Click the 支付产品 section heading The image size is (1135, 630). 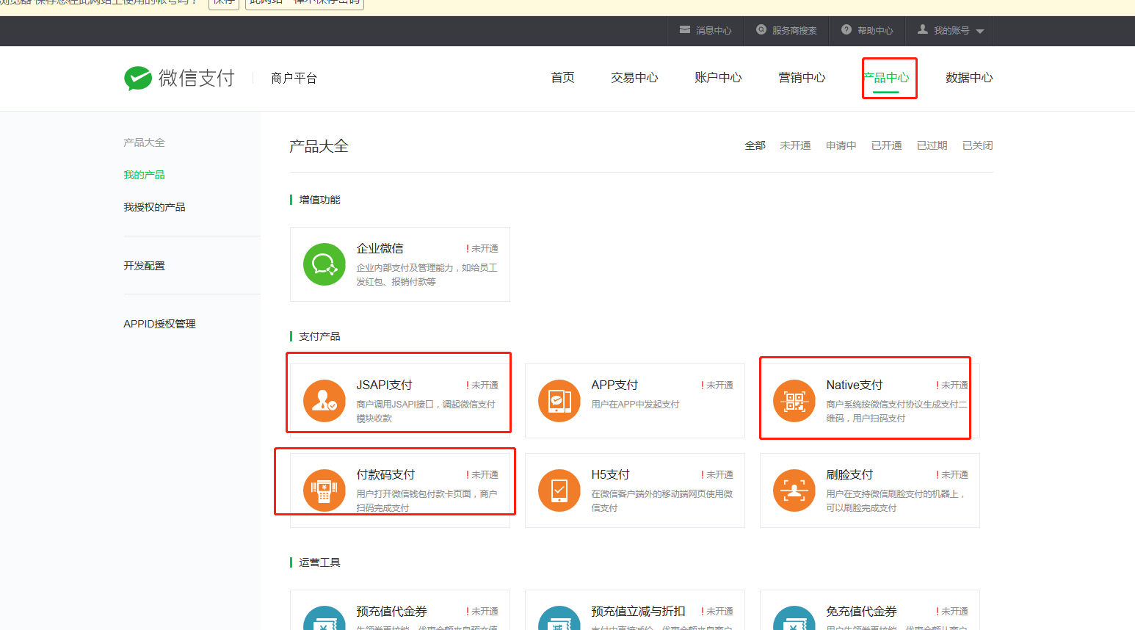click(320, 336)
